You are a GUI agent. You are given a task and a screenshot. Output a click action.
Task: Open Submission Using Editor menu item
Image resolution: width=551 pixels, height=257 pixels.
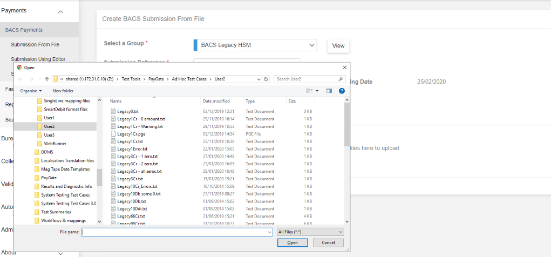click(x=38, y=59)
